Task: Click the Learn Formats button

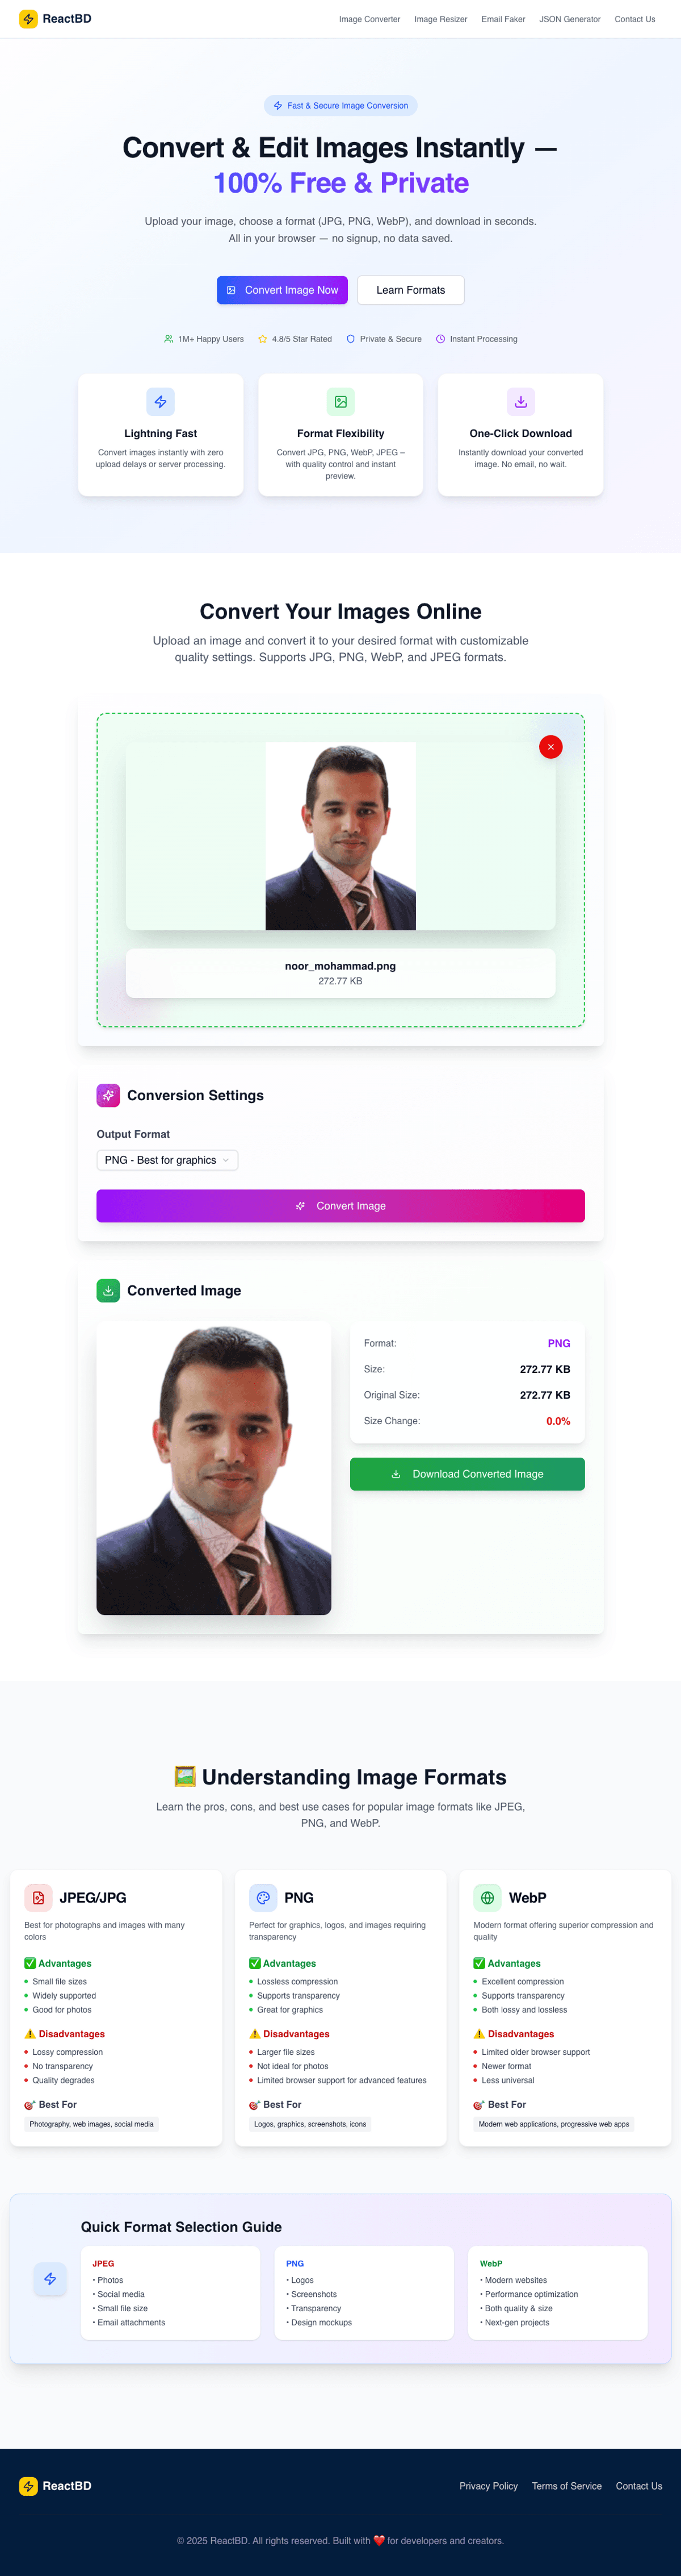Action: click(410, 290)
